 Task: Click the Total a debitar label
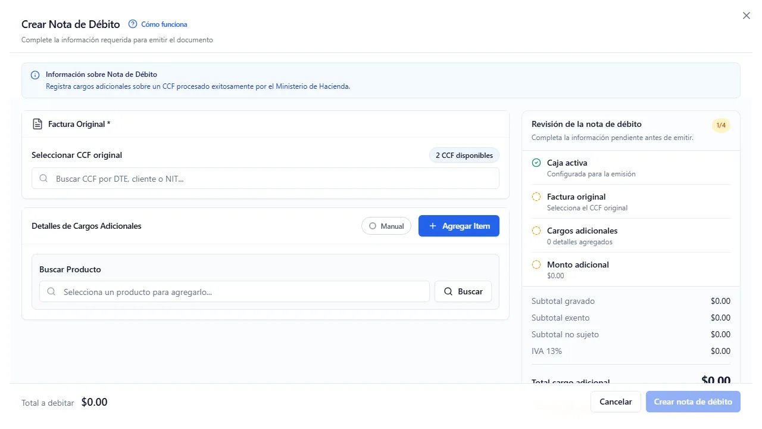48,403
